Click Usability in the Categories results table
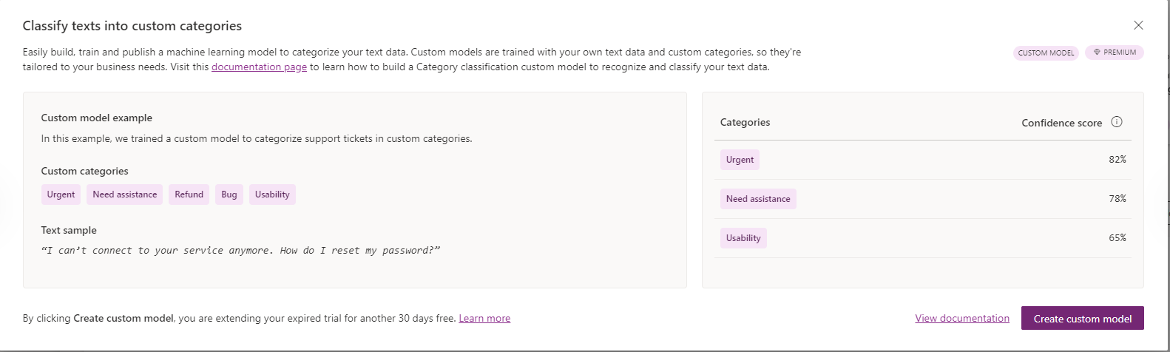Image resolution: width=1170 pixels, height=352 pixels. pos(743,238)
